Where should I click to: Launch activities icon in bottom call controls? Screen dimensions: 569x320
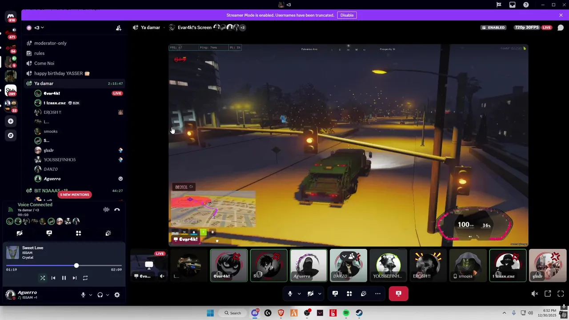click(349, 293)
